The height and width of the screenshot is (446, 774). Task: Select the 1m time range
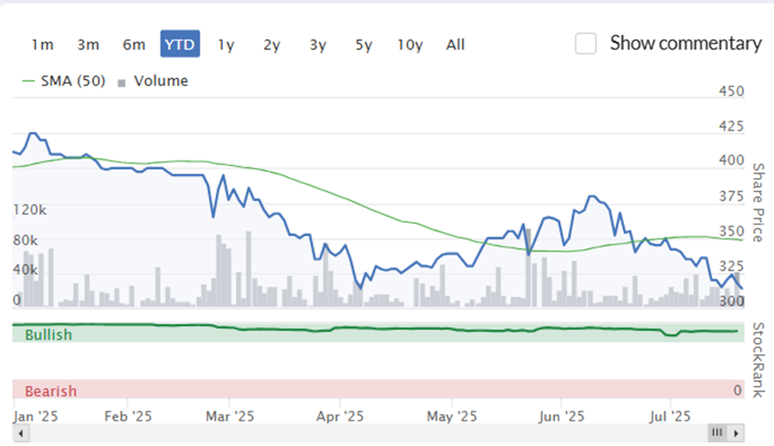click(x=43, y=44)
